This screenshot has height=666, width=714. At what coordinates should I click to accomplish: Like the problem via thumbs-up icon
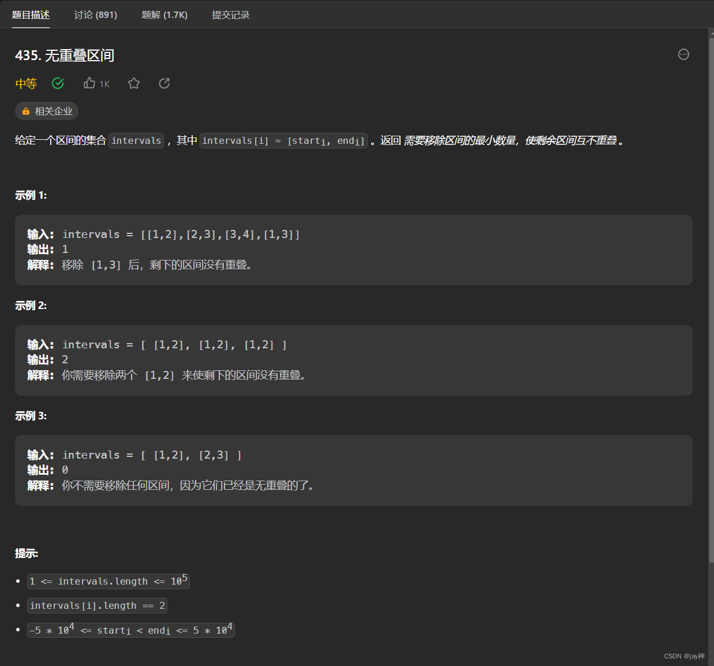coord(89,83)
